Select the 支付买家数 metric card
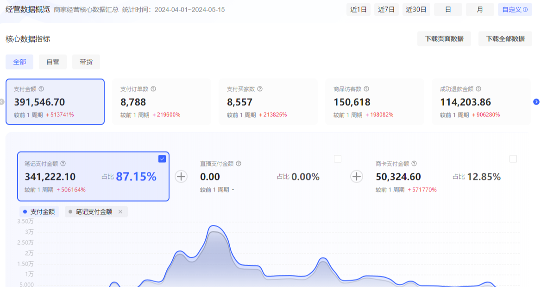 click(x=268, y=102)
